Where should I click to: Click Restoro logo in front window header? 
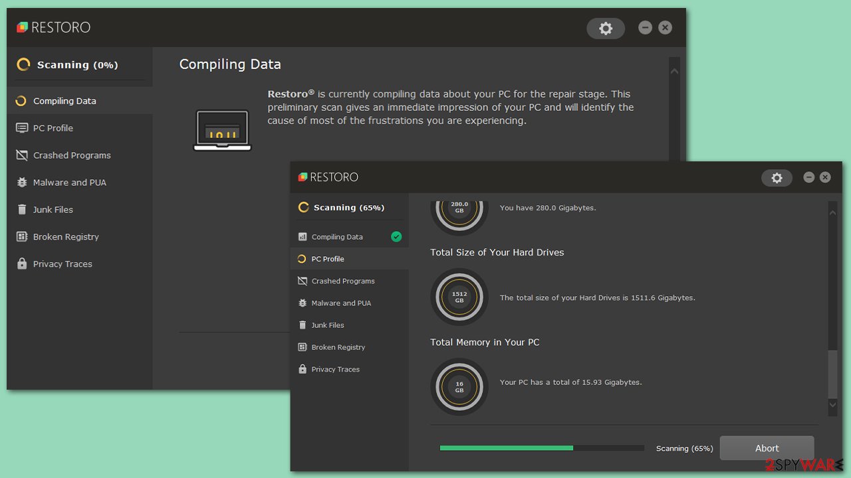328,177
